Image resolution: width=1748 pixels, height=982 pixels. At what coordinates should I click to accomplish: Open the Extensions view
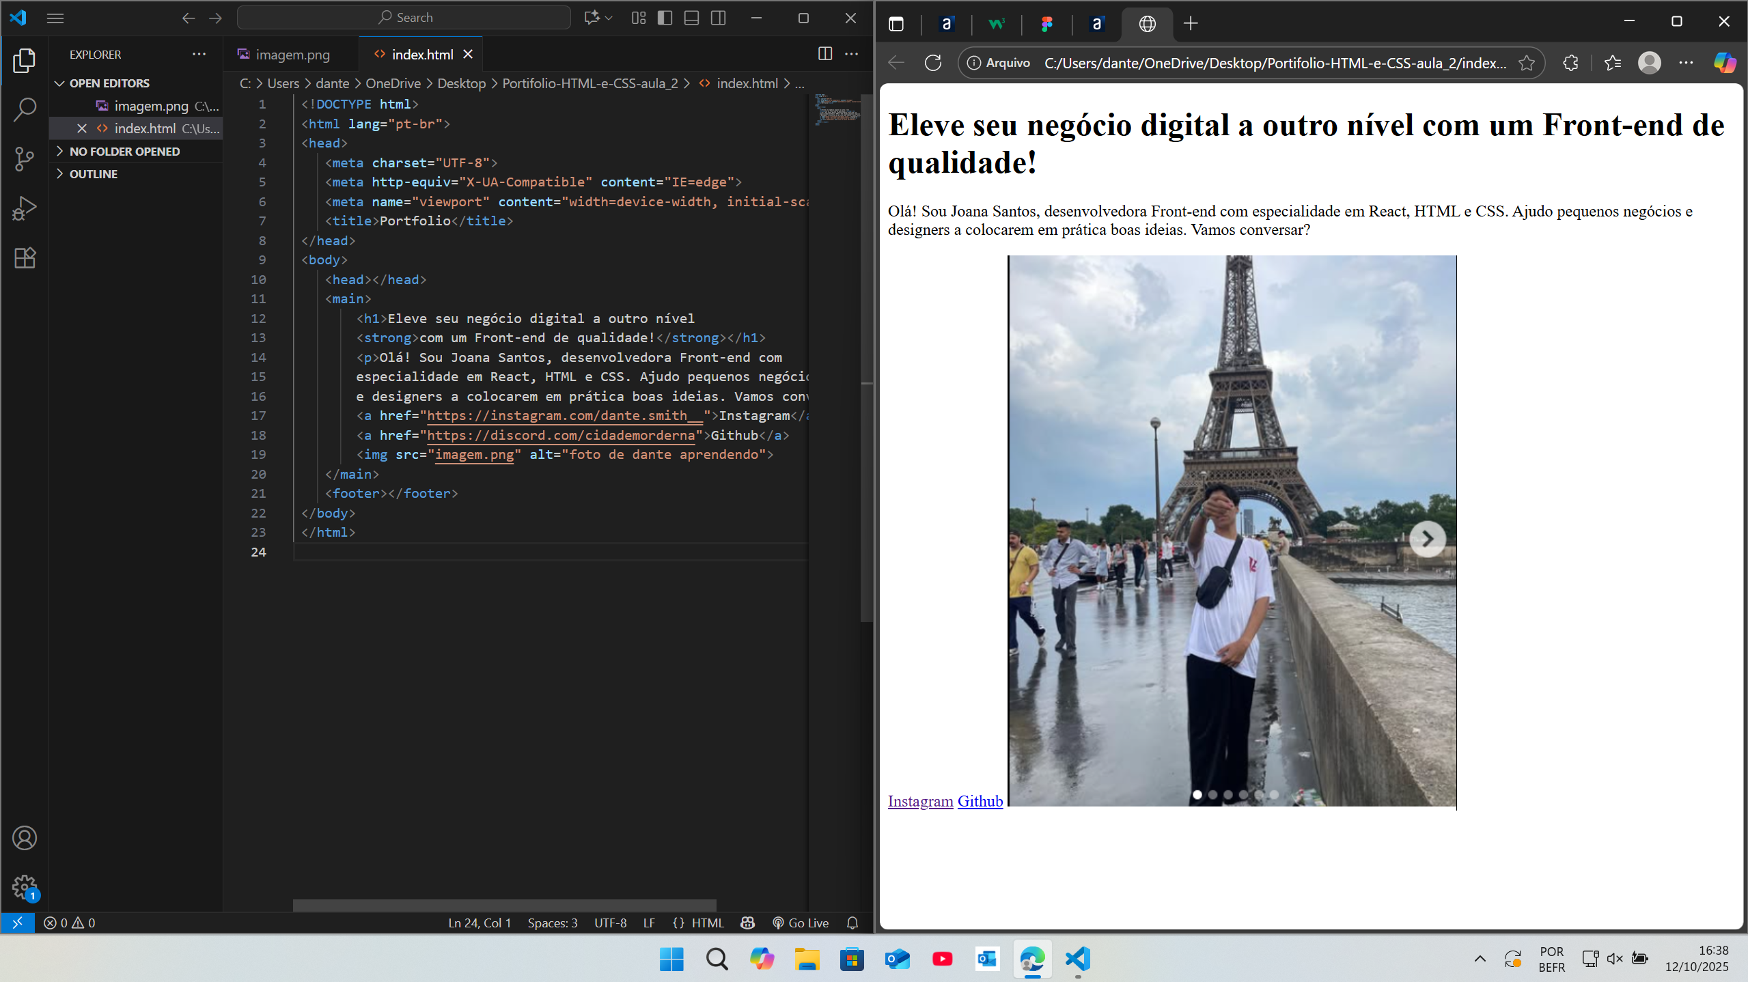25,257
